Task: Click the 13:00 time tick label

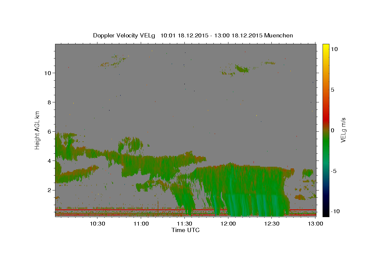Action: [x=315, y=224]
